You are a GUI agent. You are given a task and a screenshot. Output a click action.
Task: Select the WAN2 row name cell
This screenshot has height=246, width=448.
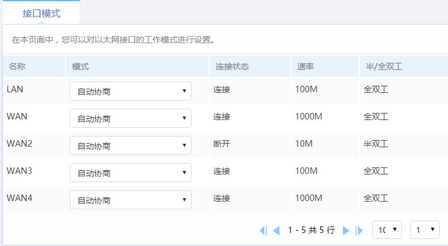[x=20, y=144]
